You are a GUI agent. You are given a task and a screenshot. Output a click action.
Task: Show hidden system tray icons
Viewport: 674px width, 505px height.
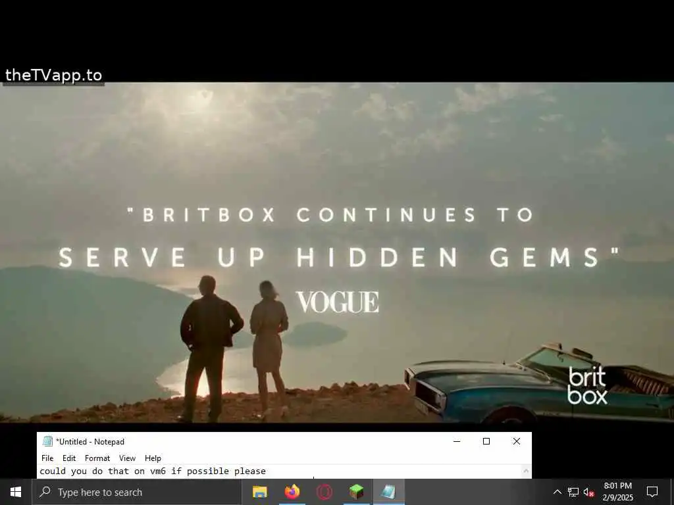557,492
